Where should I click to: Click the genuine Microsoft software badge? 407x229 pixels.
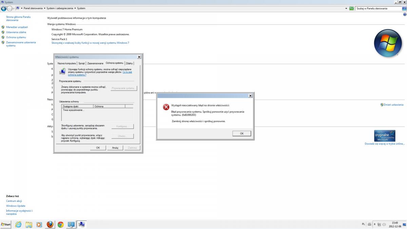point(385,135)
